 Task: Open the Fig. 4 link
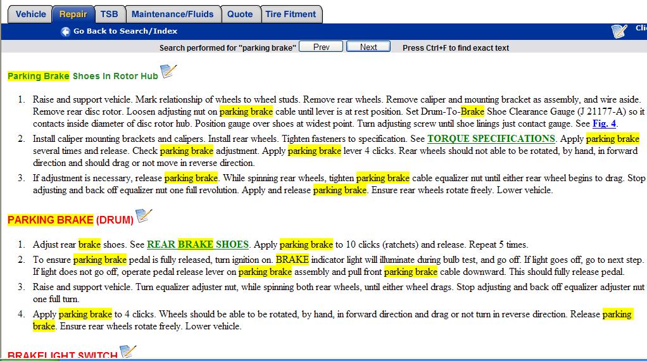(604, 123)
